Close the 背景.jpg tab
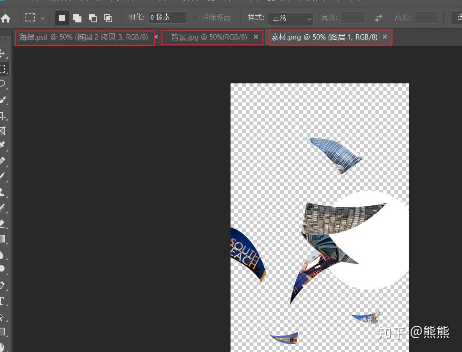The image size is (462, 352). pyautogui.click(x=256, y=37)
